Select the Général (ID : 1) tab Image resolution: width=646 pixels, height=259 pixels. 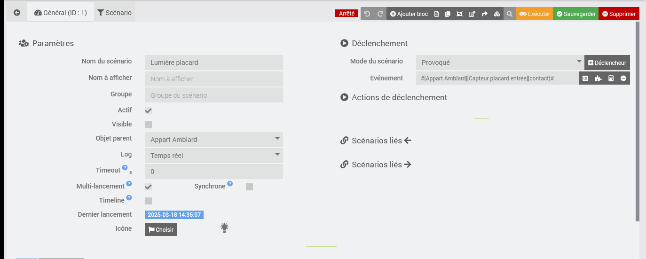pyautogui.click(x=61, y=13)
